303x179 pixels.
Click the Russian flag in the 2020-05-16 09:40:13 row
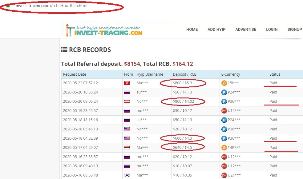(x=127, y=166)
